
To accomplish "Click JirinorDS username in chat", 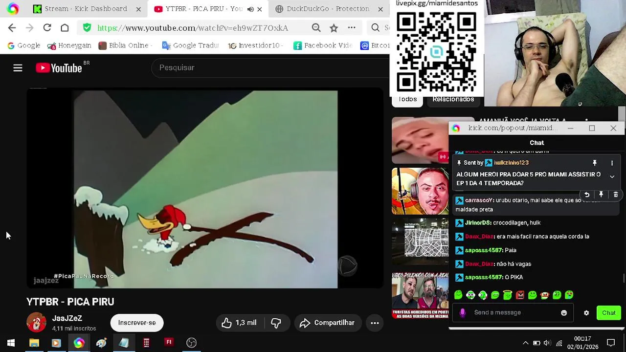I will (x=478, y=223).
